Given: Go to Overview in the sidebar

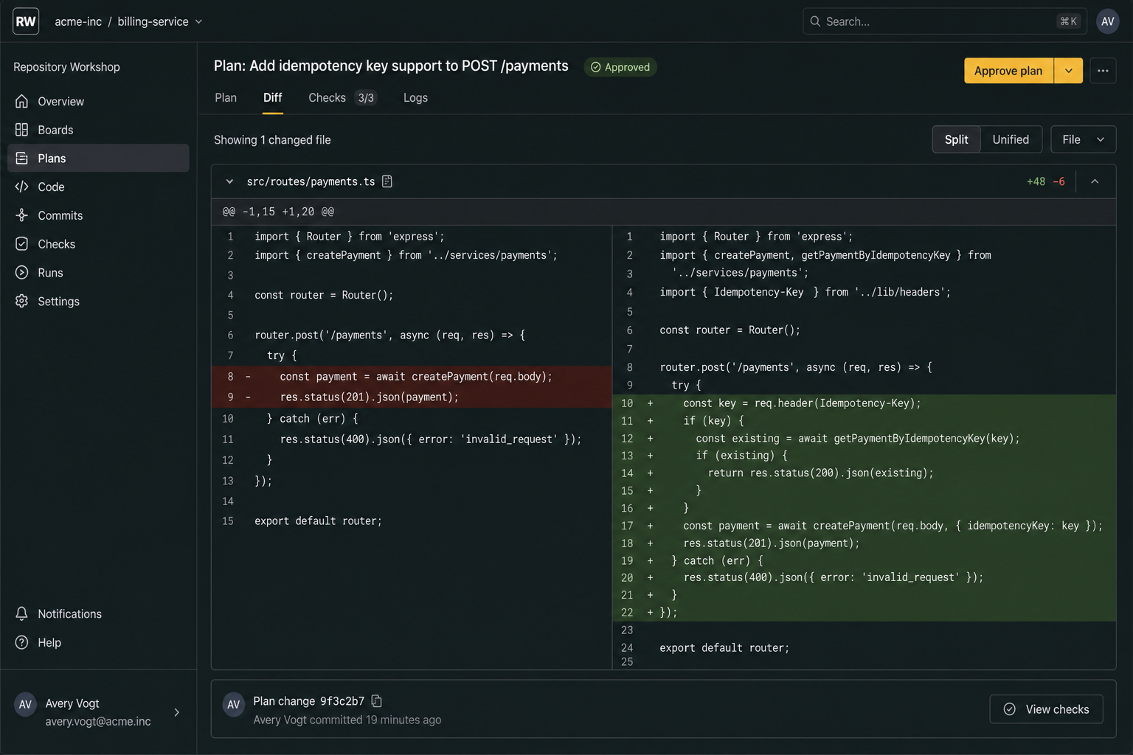Looking at the screenshot, I should pos(98,101).
